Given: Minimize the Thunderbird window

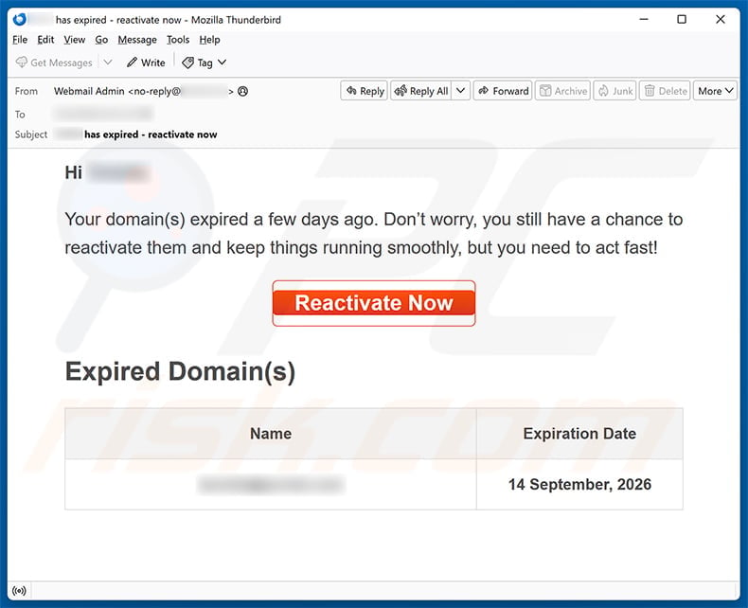Looking at the screenshot, I should point(644,20).
